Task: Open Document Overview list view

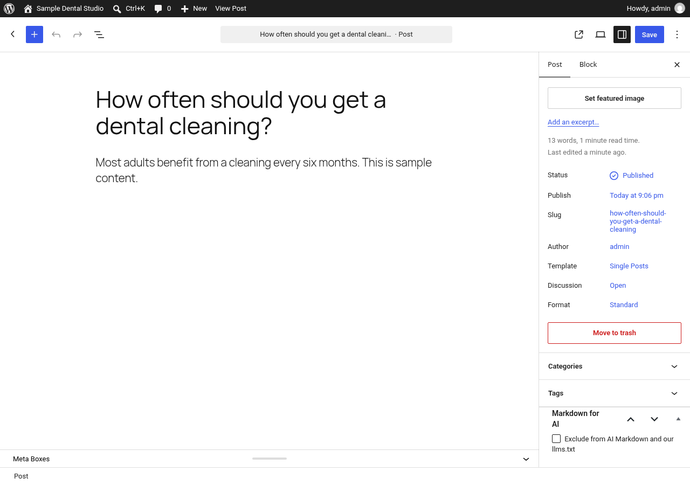Action: (99, 34)
